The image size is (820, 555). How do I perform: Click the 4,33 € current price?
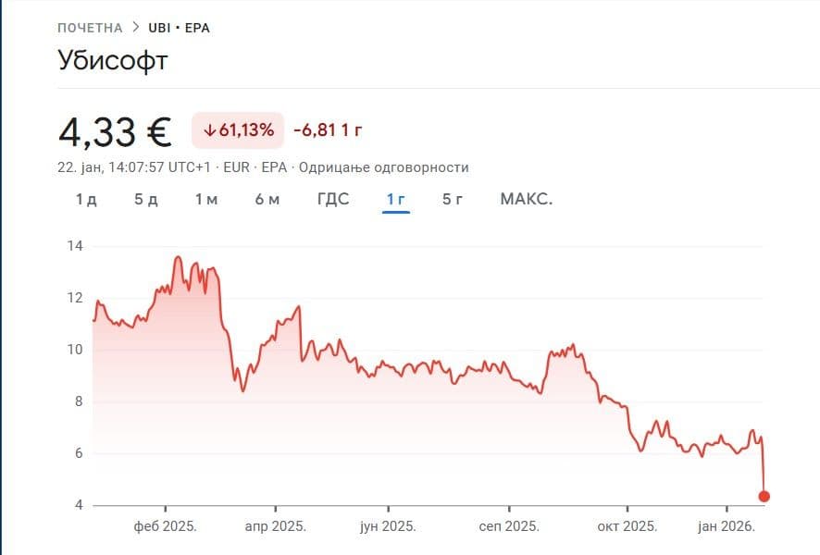(115, 131)
